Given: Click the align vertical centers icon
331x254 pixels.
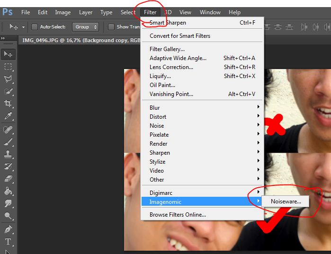Looking at the screenshot, I should click(278, 27).
